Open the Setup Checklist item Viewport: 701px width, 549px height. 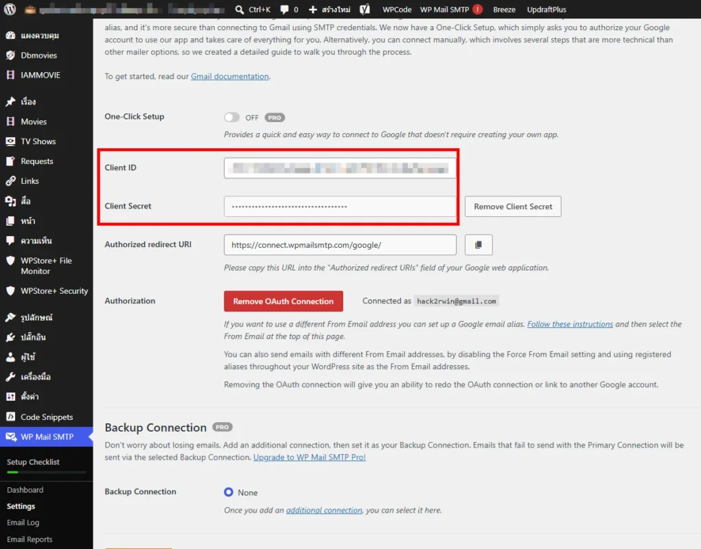[x=33, y=462]
